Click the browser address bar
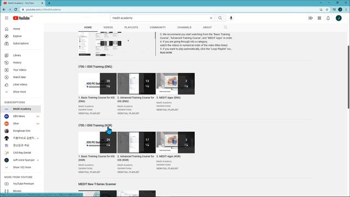 170,10
